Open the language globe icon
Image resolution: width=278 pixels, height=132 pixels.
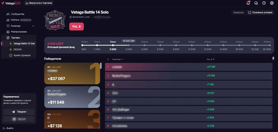(272, 3)
